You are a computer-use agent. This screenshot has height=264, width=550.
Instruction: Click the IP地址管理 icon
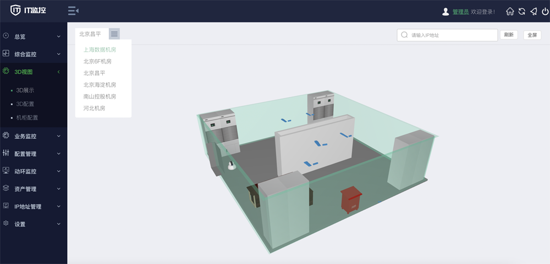5,205
